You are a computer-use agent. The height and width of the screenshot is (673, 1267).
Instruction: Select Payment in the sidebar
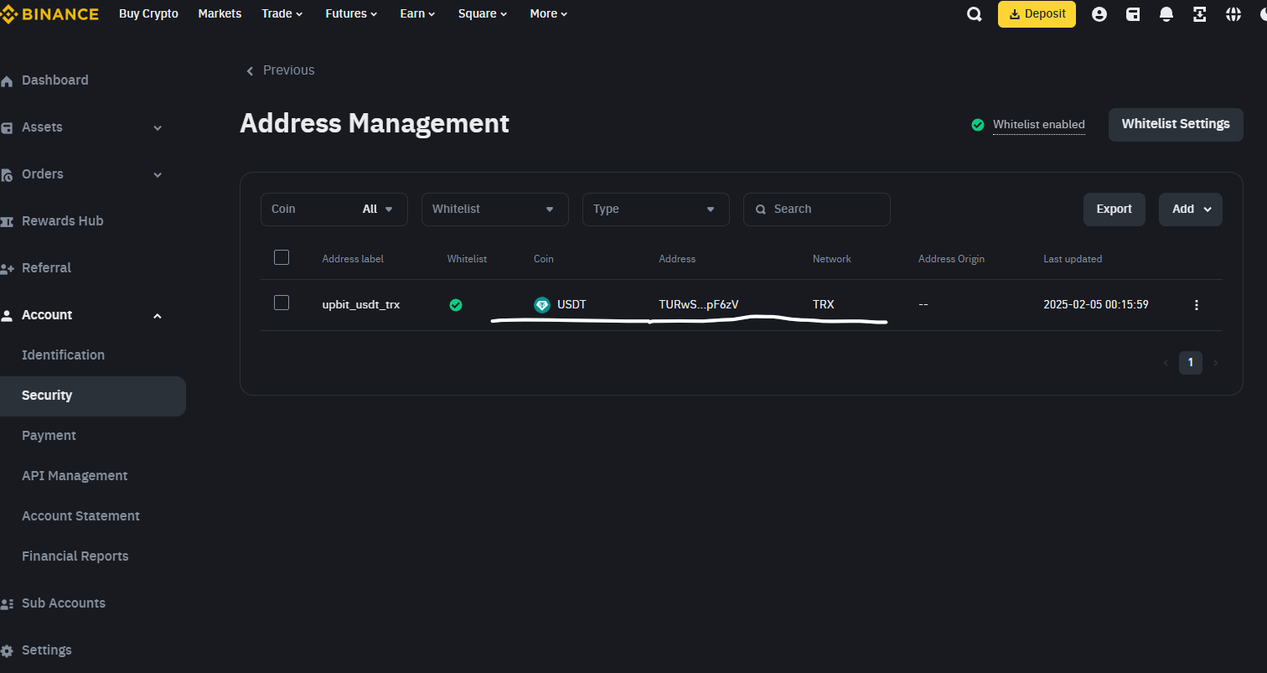click(x=49, y=436)
